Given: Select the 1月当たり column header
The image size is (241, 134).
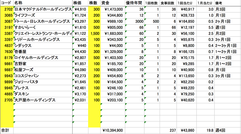Looking at the screenshot, I should pyautogui.click(x=206, y=3).
